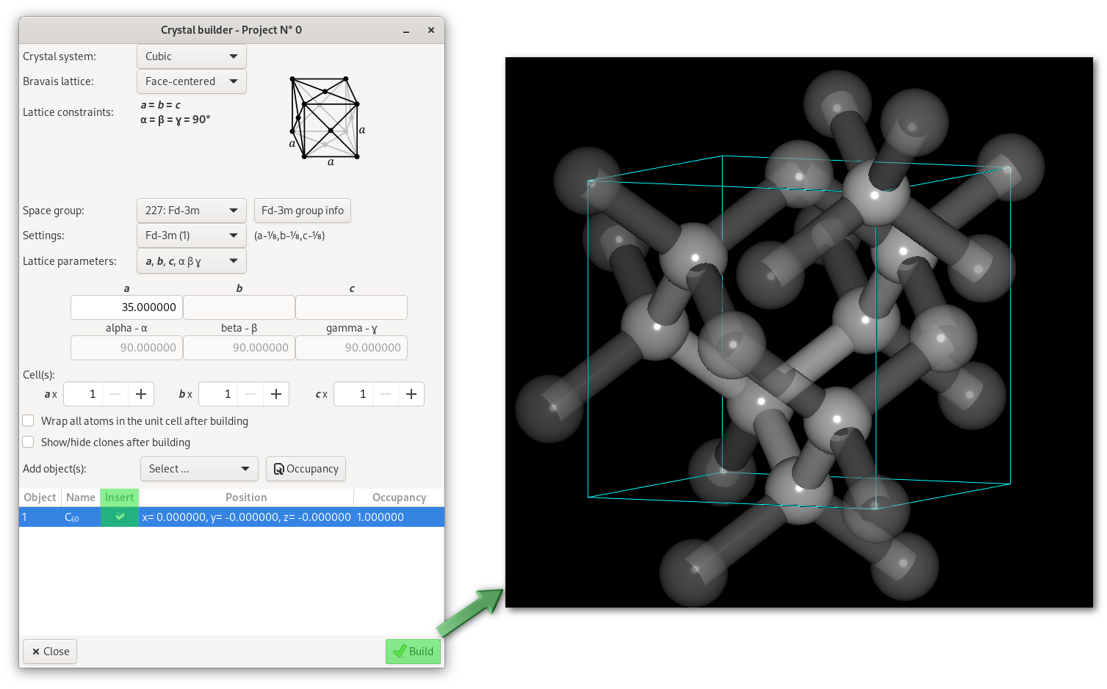
Task: Focus the lattice parameter a input field
Action: (x=126, y=307)
